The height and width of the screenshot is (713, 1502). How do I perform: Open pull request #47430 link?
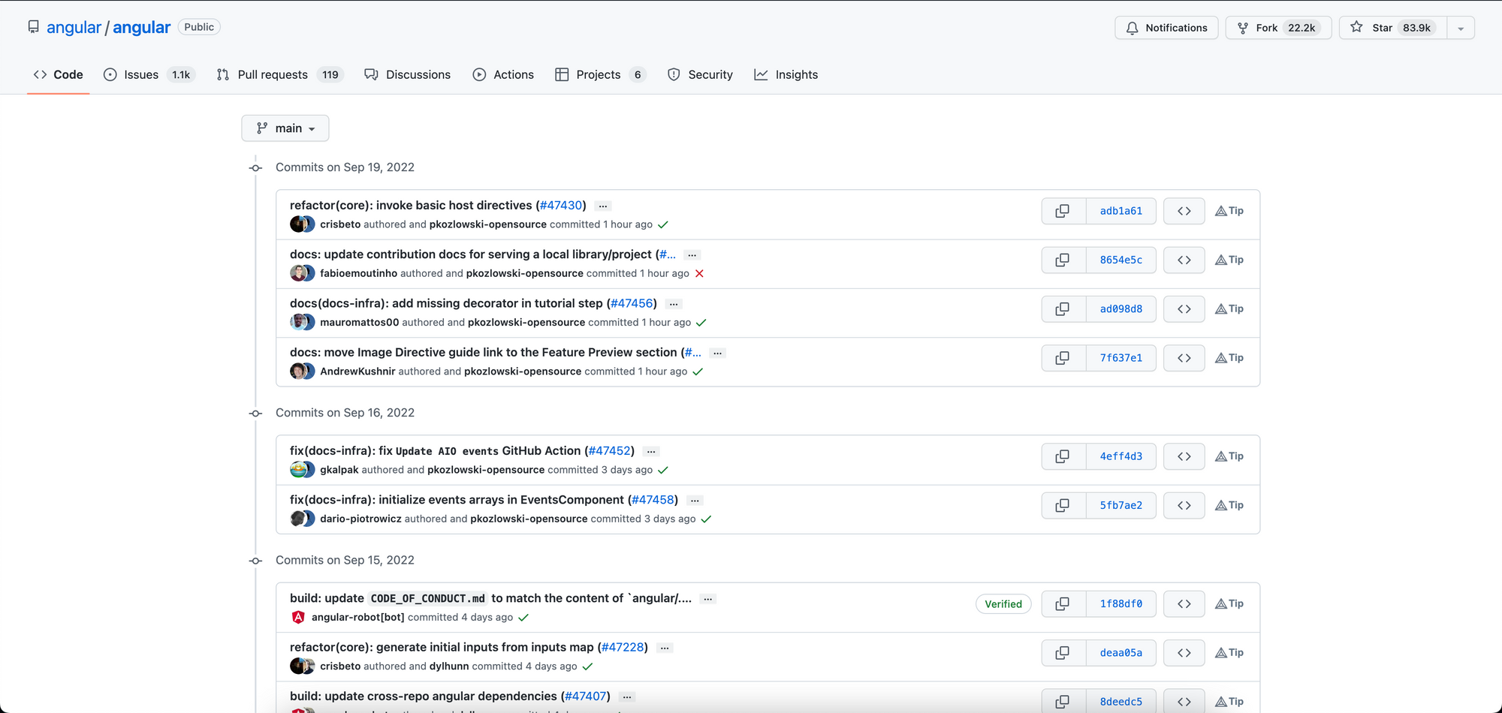click(561, 205)
